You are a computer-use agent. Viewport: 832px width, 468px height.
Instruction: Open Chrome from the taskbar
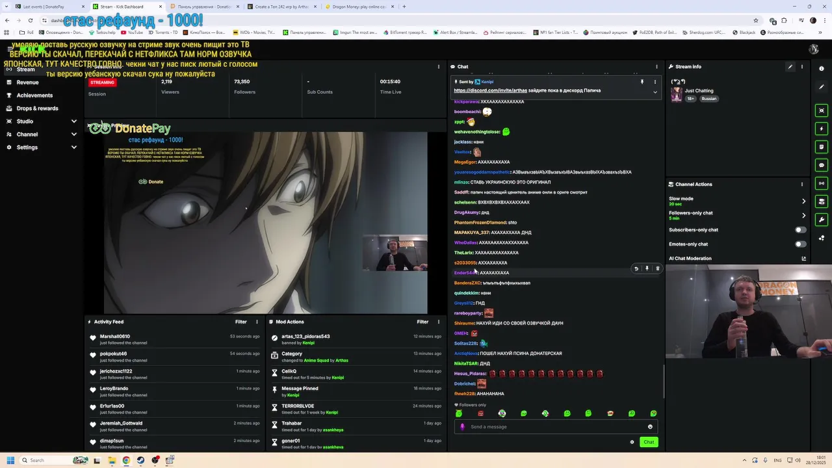click(x=126, y=460)
